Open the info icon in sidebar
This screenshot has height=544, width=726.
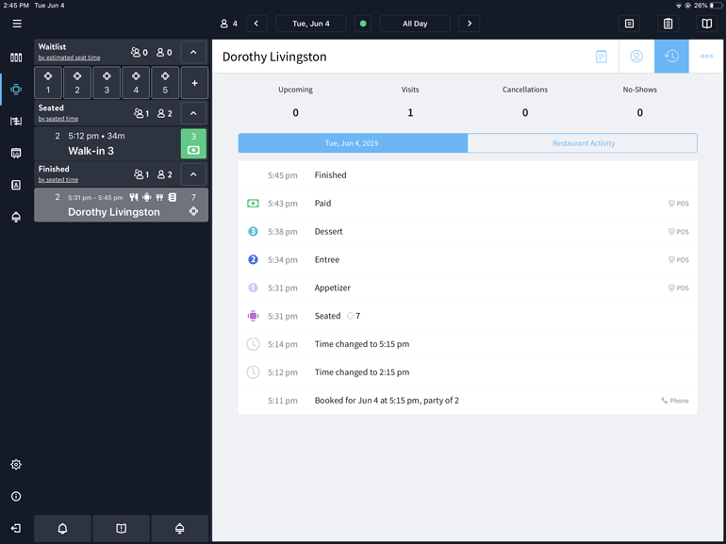point(16,496)
